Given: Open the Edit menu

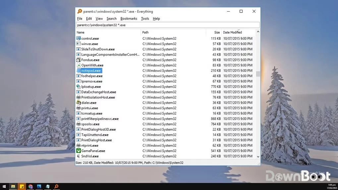Looking at the screenshot, I should (x=89, y=19).
